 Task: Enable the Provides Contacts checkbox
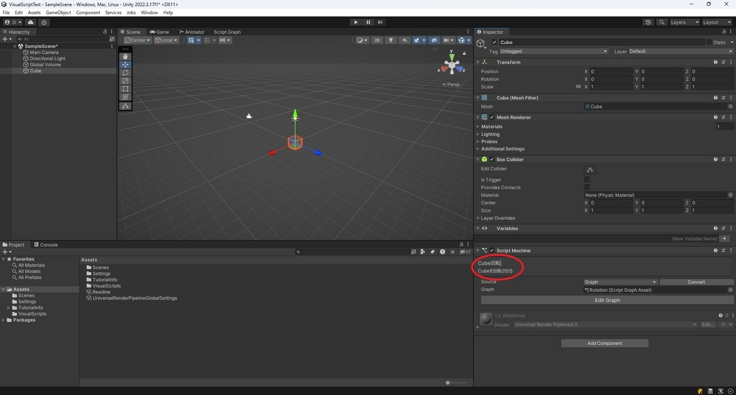(587, 187)
